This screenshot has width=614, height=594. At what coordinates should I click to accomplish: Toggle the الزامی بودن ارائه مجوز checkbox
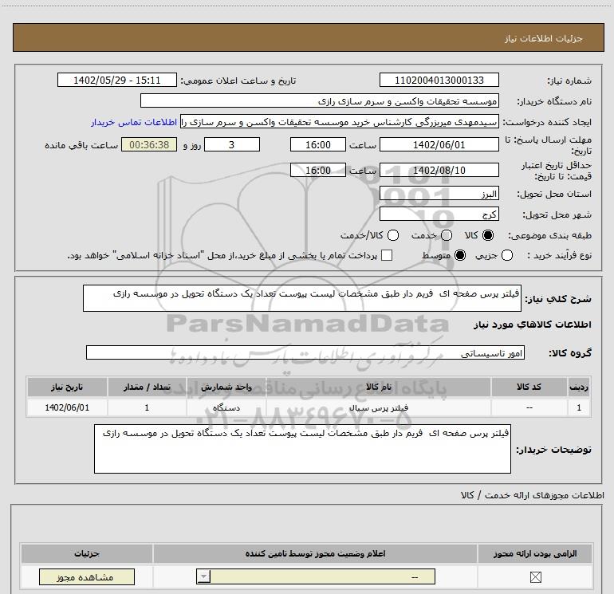(535, 577)
